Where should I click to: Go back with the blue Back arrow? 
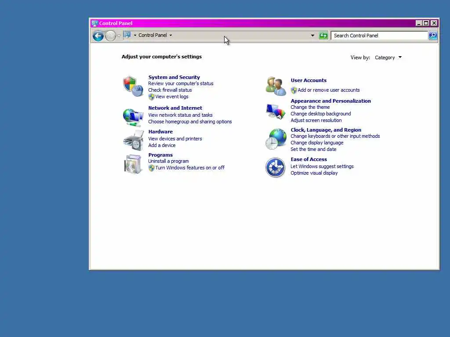98,36
